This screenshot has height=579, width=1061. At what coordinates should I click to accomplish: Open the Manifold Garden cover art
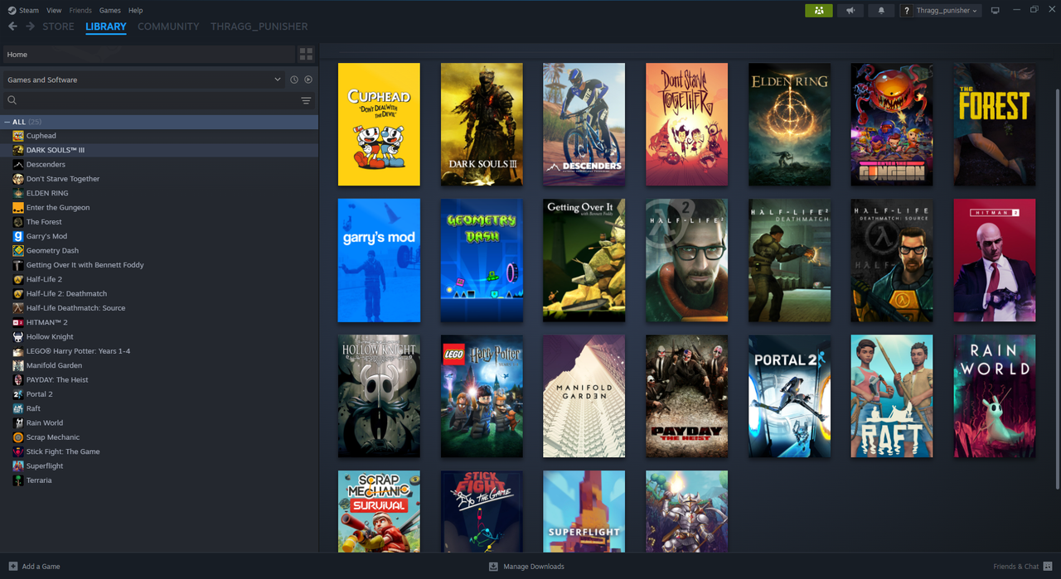(x=584, y=396)
